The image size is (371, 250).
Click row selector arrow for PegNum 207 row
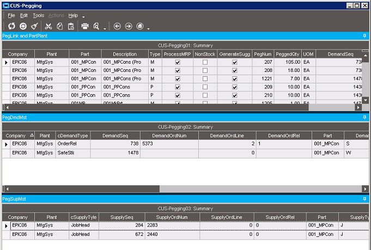tap(6, 63)
